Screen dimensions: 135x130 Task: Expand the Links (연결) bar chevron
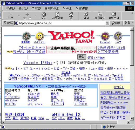[132, 22]
